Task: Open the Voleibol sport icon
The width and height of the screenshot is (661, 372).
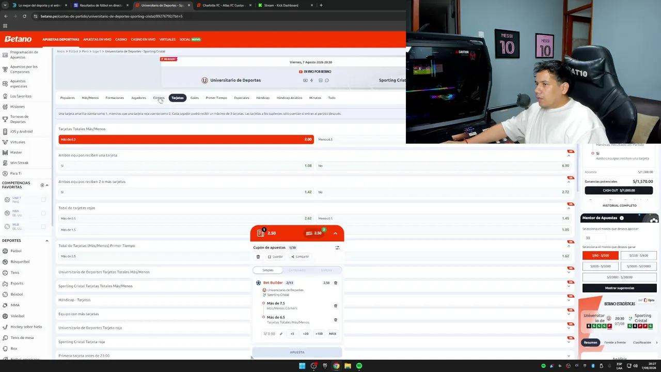Action: coord(5,316)
